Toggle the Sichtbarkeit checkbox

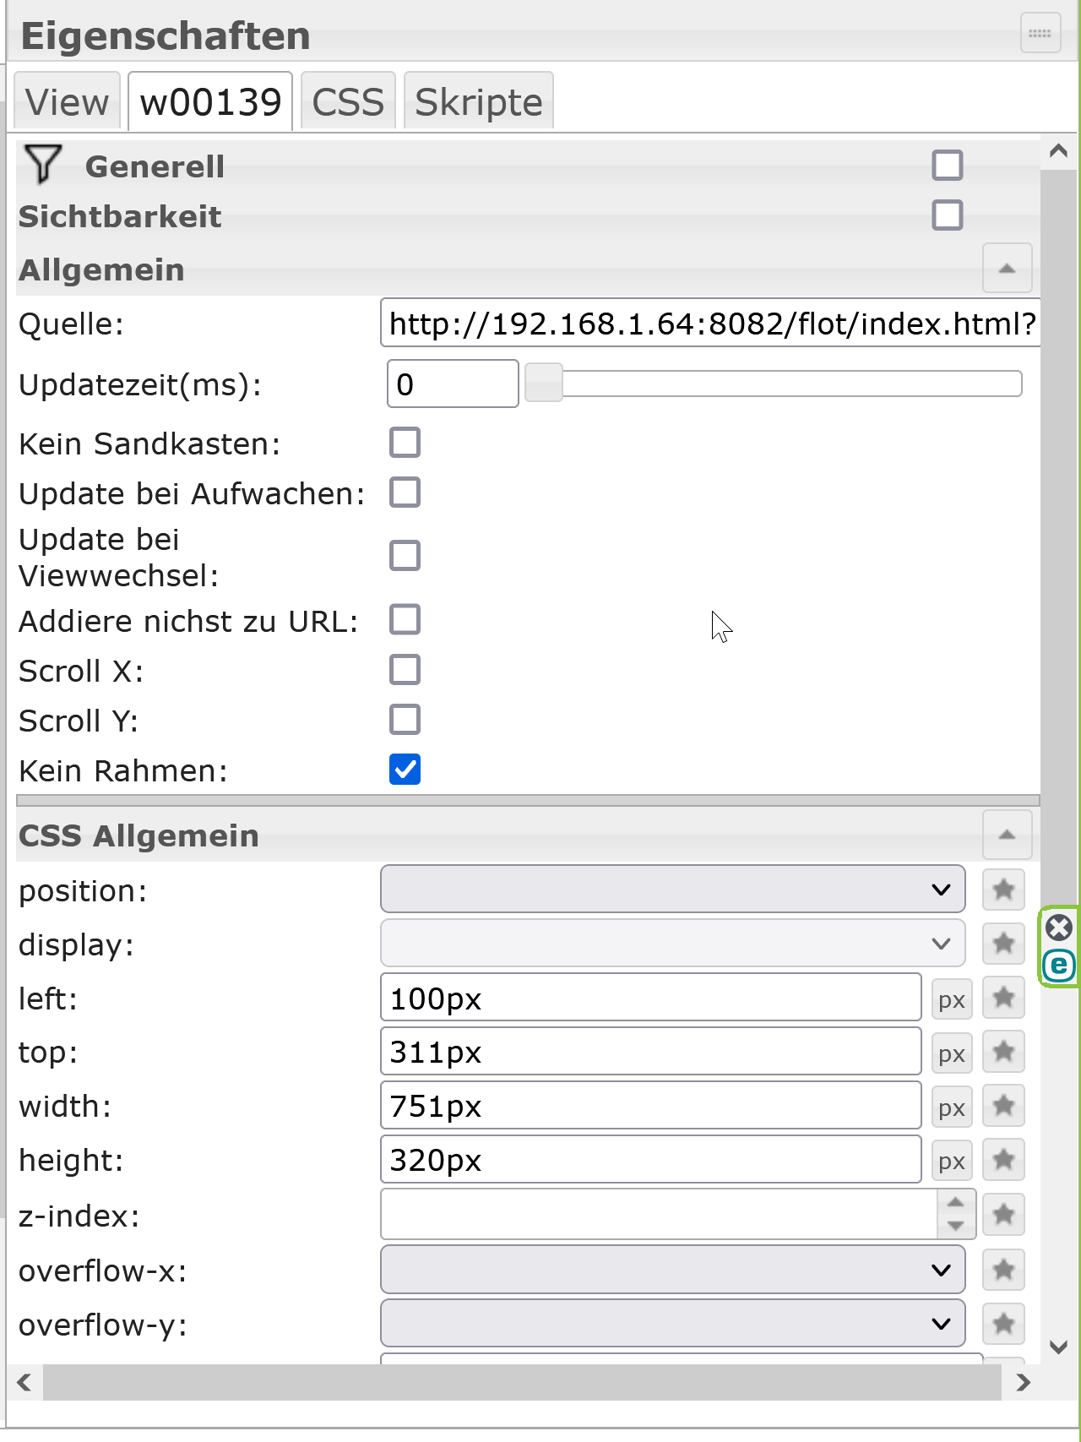948,215
